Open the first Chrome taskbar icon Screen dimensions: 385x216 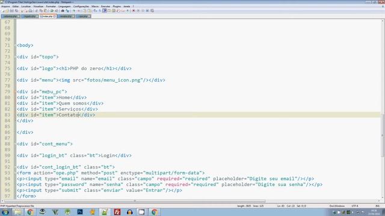point(30,212)
